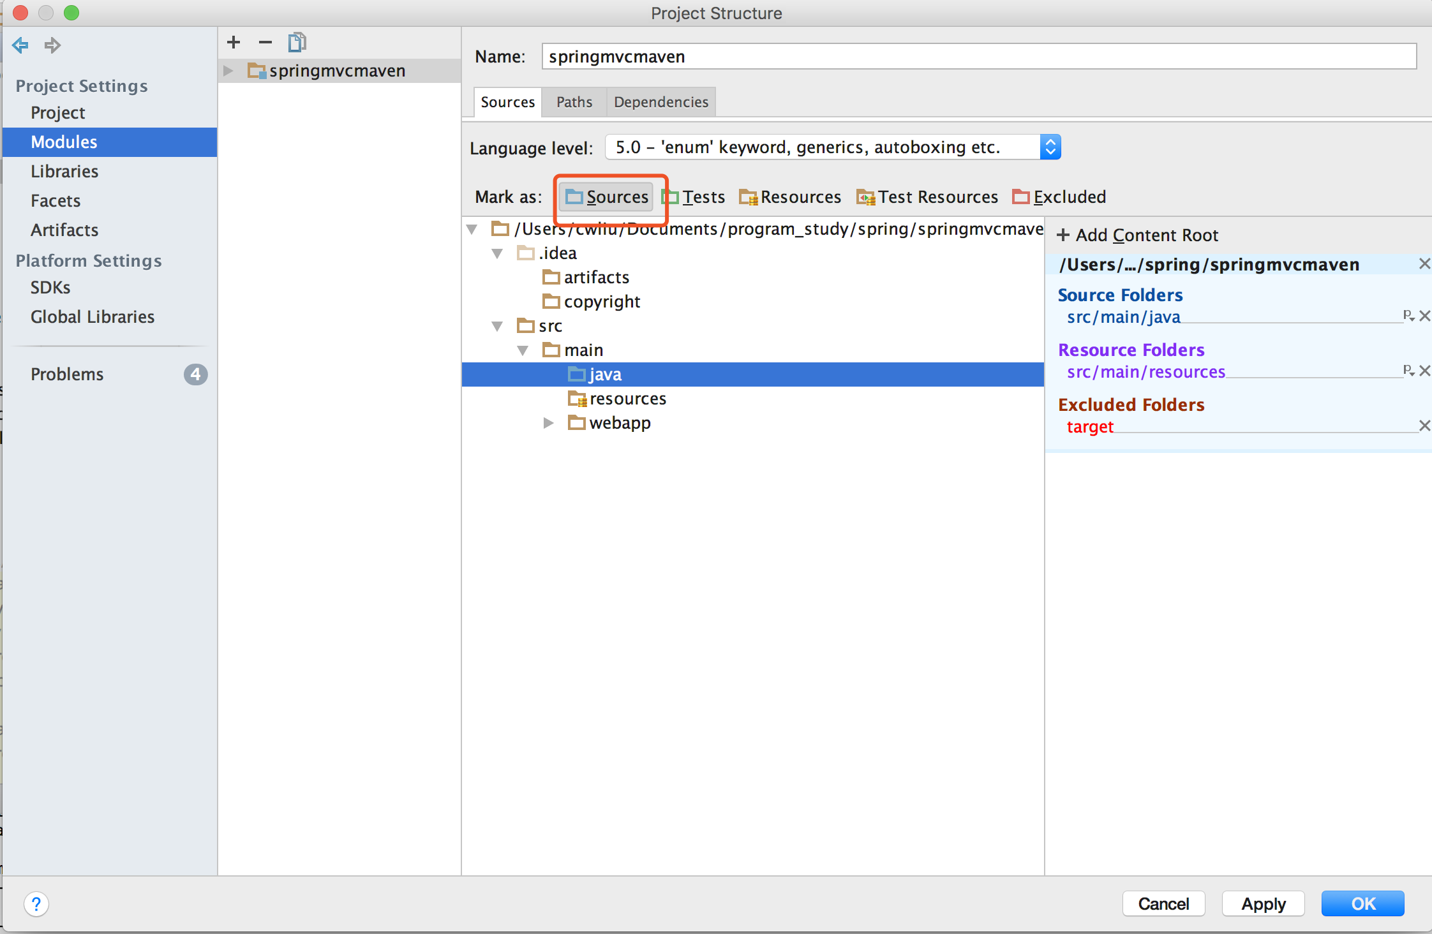Select the main folder in tree
The width and height of the screenshot is (1432, 934).
coord(573,350)
